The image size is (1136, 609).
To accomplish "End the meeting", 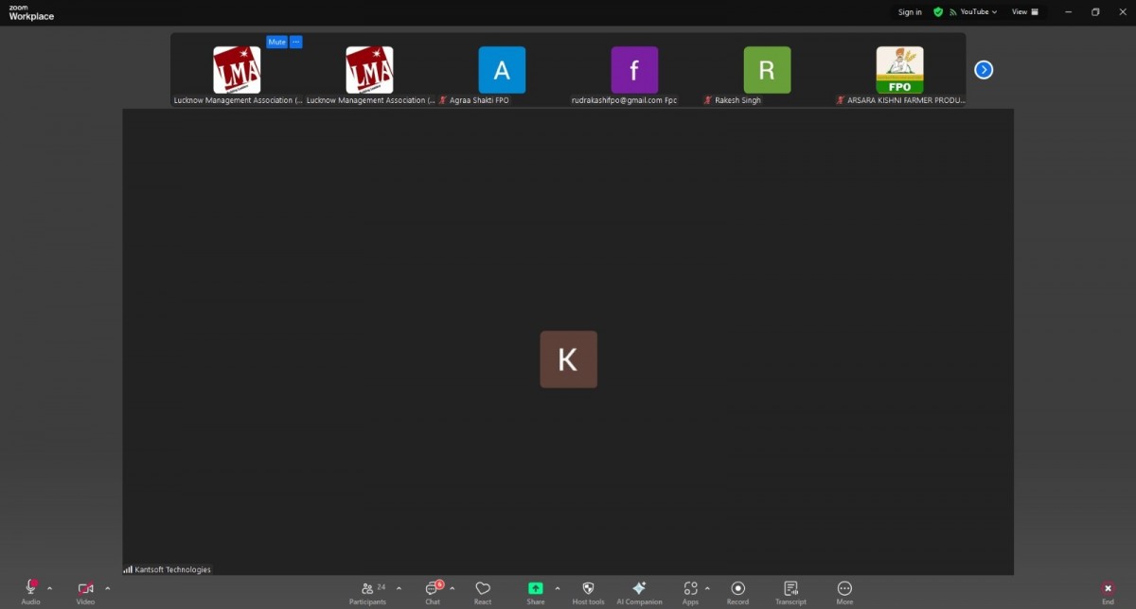I will (x=1108, y=590).
